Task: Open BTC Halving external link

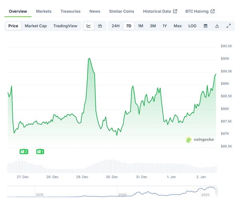Action: tap(200, 11)
